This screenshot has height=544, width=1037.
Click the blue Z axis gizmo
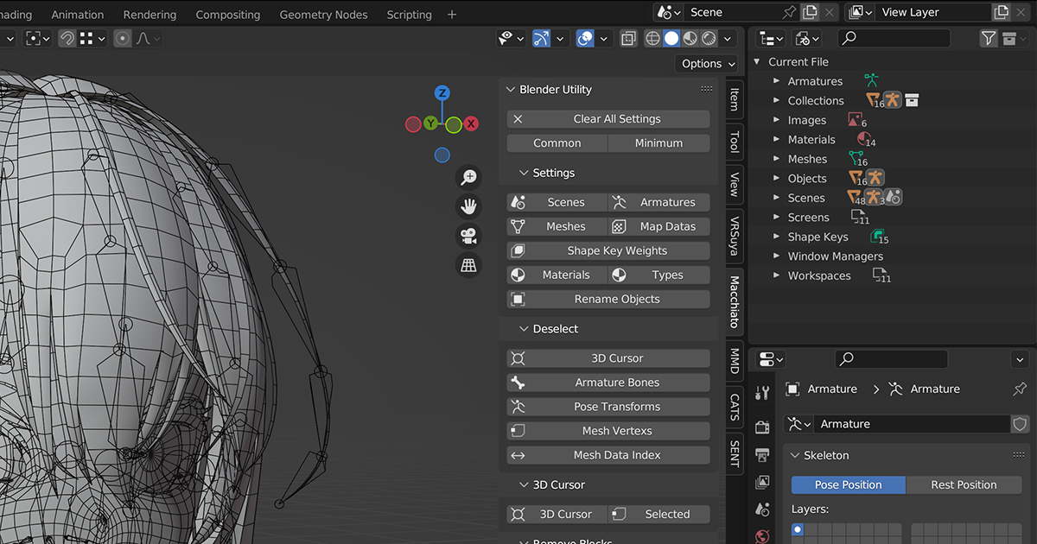click(442, 93)
